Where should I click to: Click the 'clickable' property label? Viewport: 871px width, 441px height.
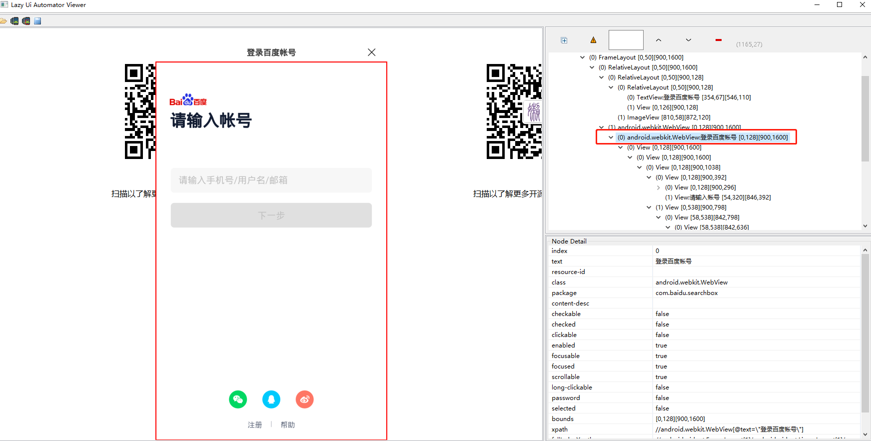pos(564,335)
